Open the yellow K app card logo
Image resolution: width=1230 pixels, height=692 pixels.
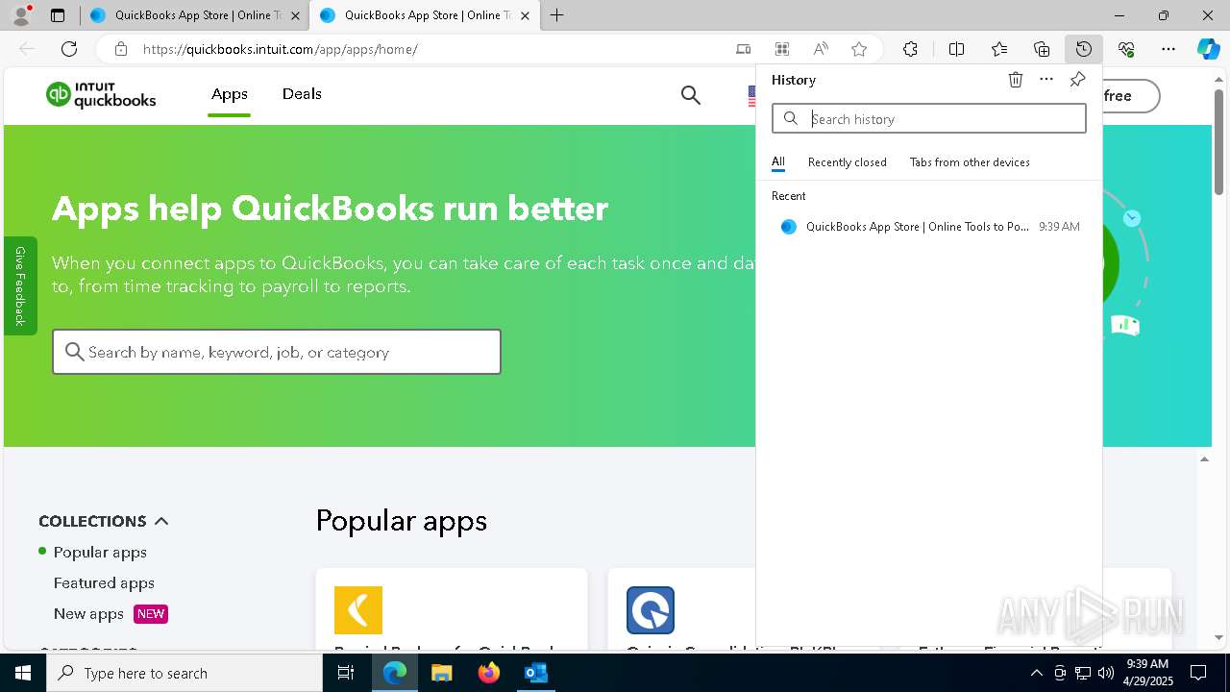358,610
